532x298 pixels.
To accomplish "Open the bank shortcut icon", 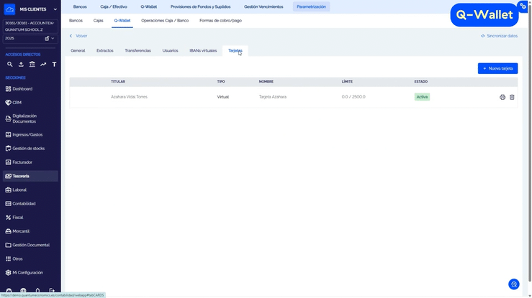I will tap(32, 65).
